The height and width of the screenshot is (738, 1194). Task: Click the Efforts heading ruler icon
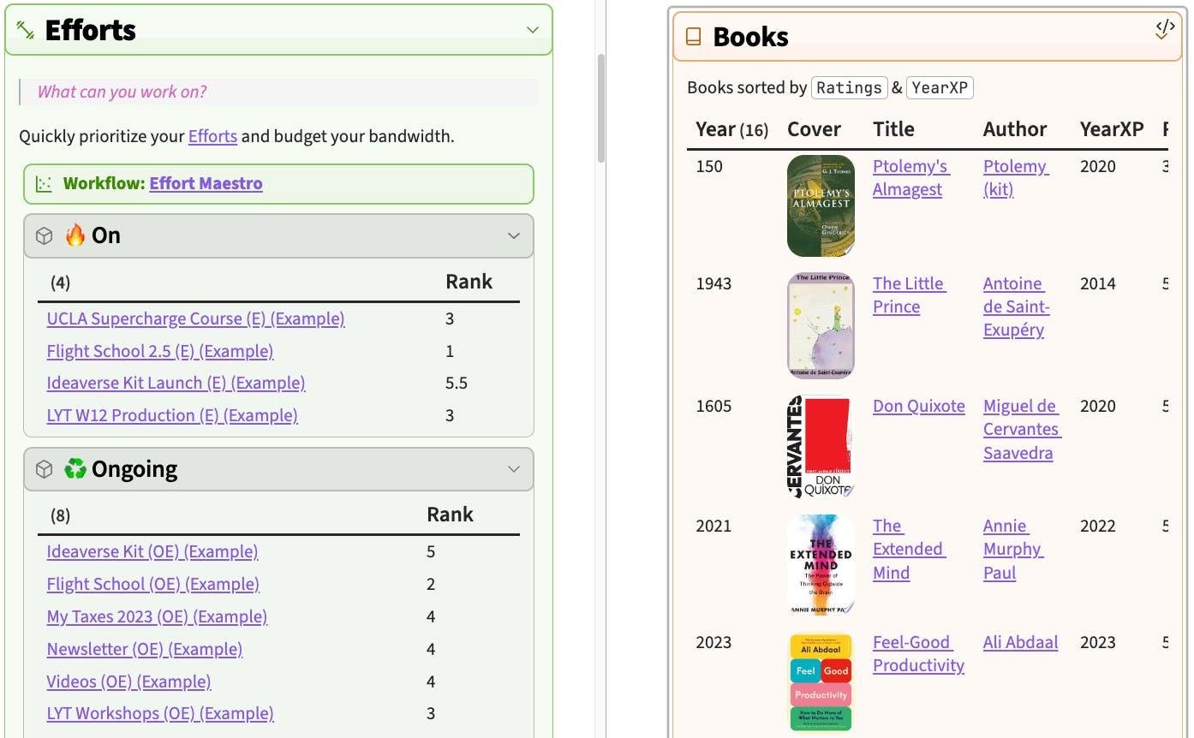[26, 31]
